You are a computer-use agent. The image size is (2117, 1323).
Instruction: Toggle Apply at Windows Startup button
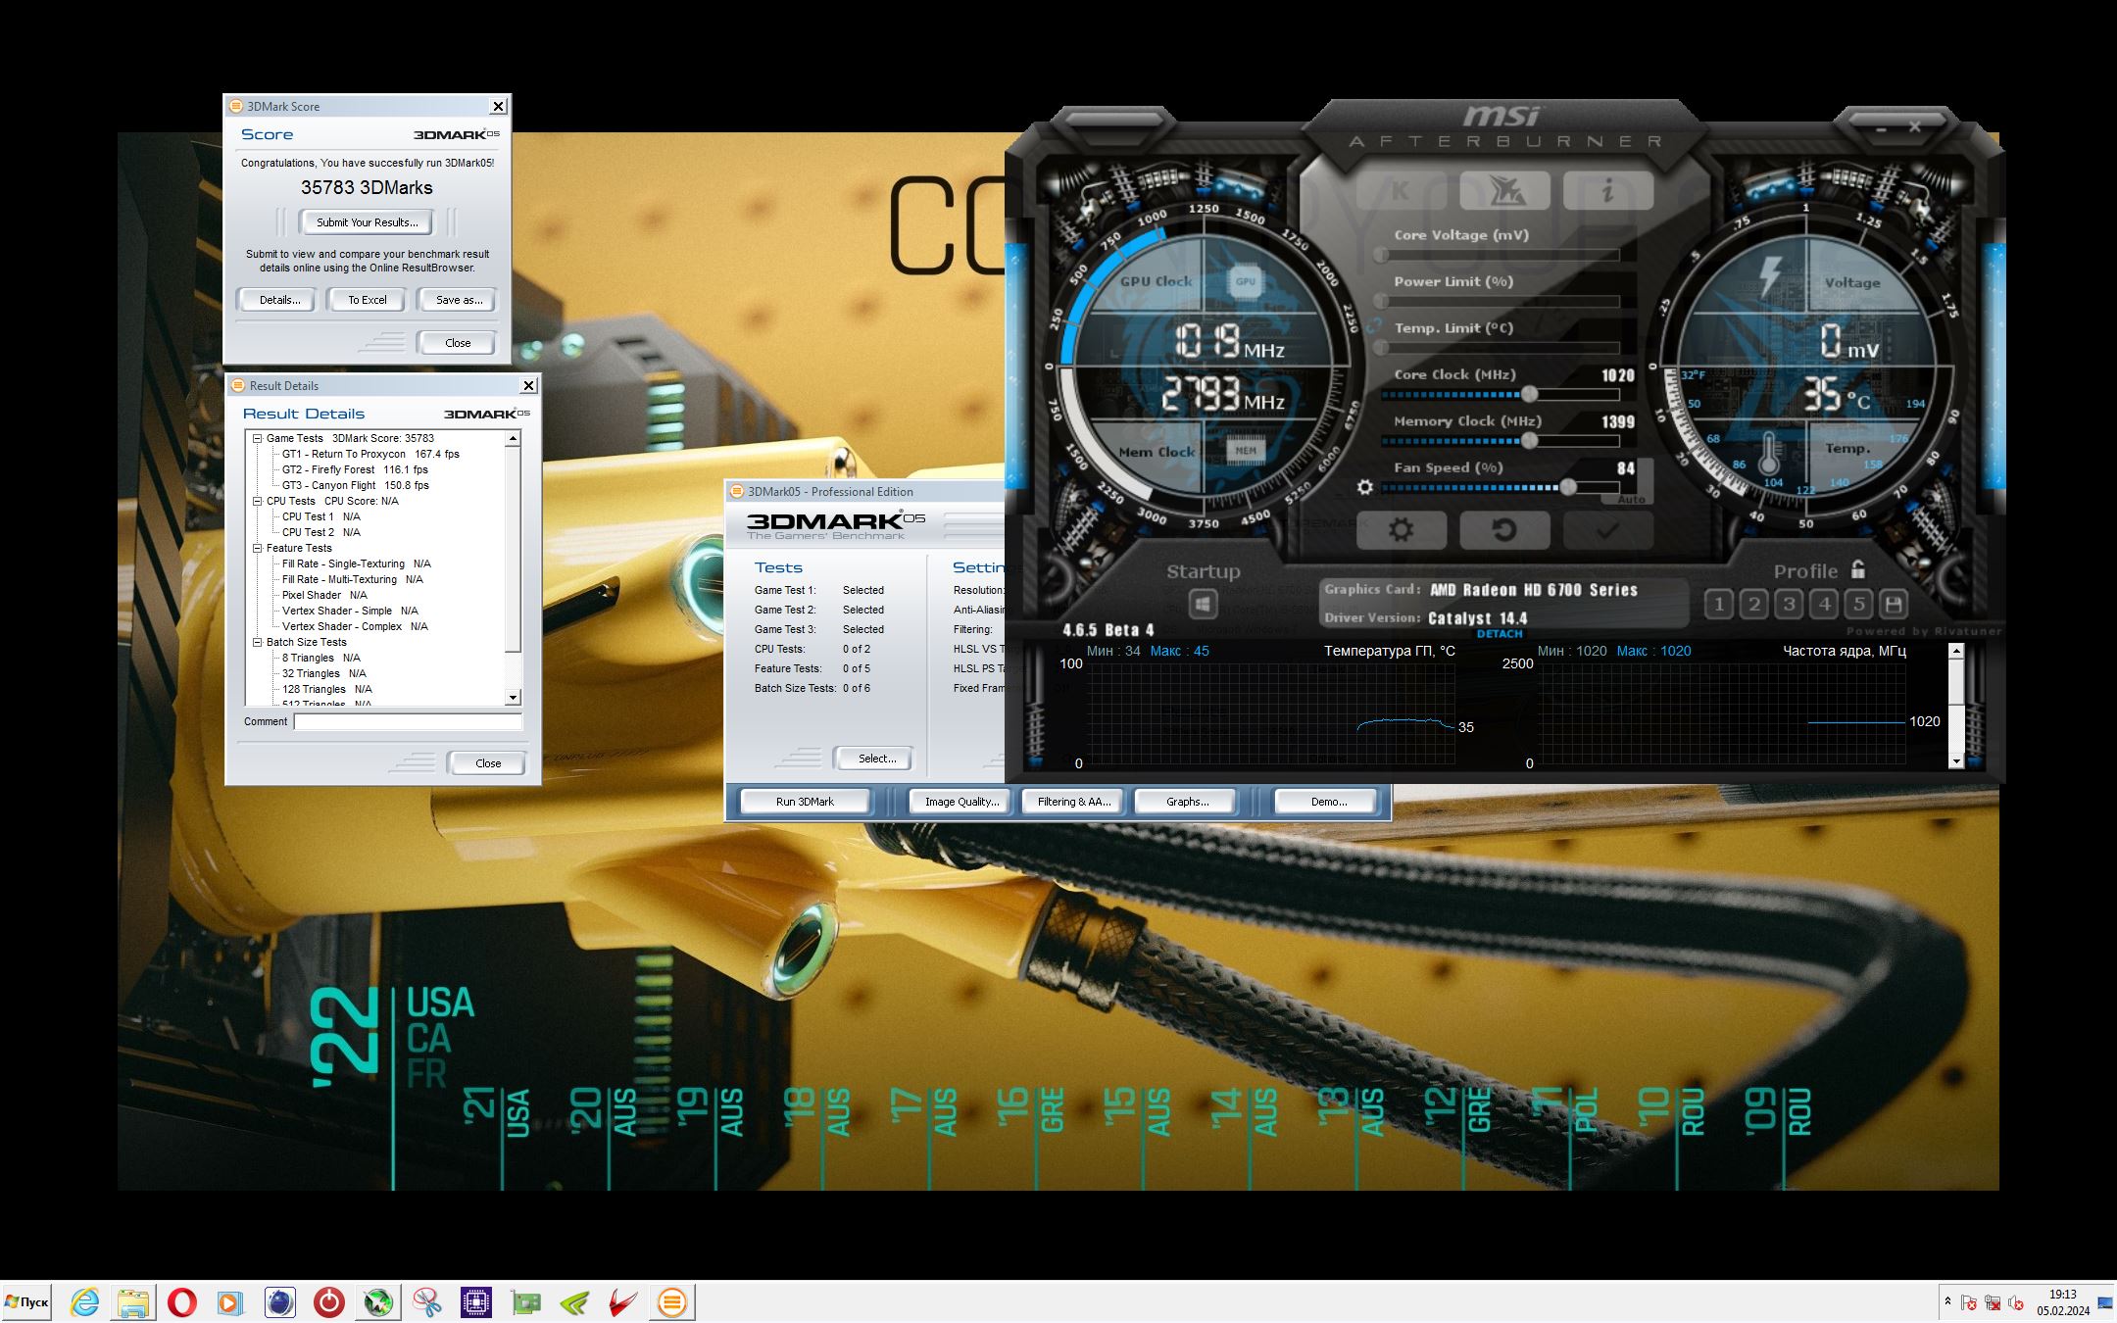[x=1203, y=604]
